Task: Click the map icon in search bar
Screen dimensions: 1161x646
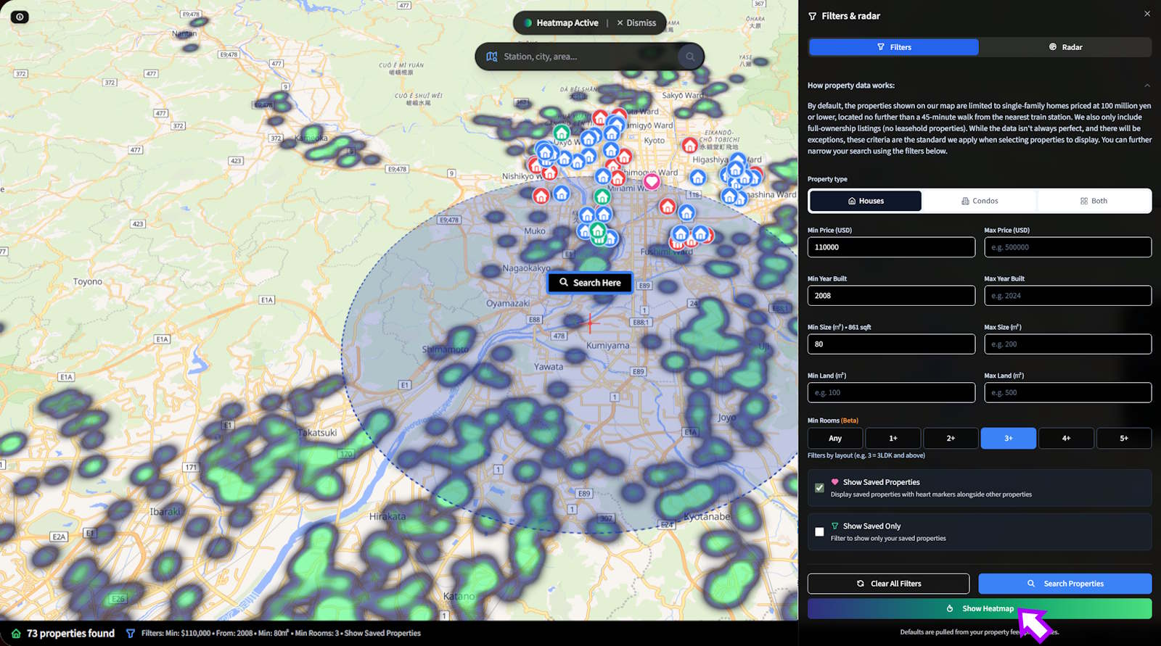Action: coord(492,57)
